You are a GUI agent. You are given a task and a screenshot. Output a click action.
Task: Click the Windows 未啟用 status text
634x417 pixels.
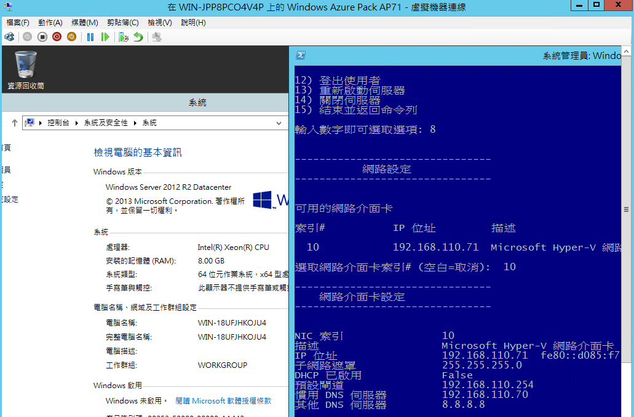137,401
